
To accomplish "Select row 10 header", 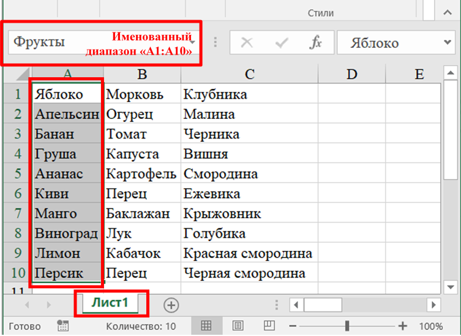I will pyautogui.click(x=18, y=273).
